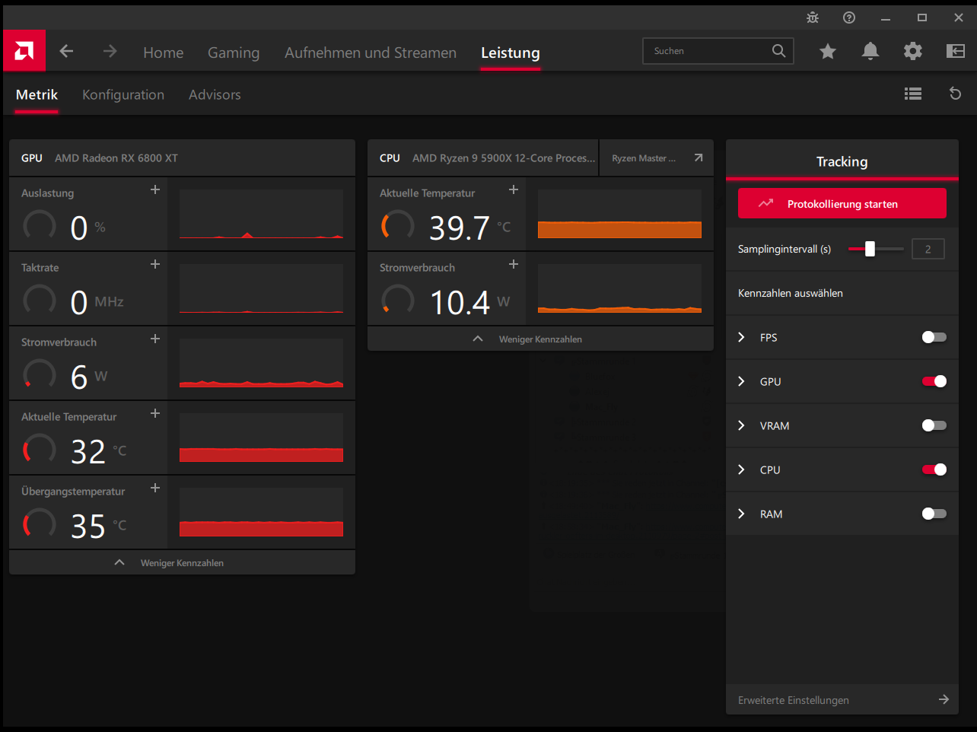The height and width of the screenshot is (732, 977).
Task: Expand the VRAM metrics chevron
Action: [x=742, y=425]
